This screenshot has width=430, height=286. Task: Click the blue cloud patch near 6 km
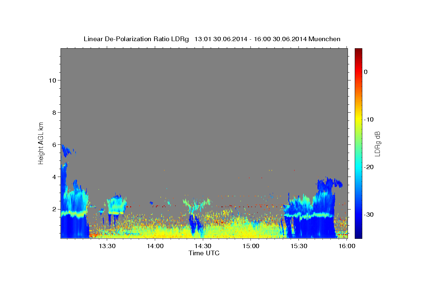click(66, 151)
